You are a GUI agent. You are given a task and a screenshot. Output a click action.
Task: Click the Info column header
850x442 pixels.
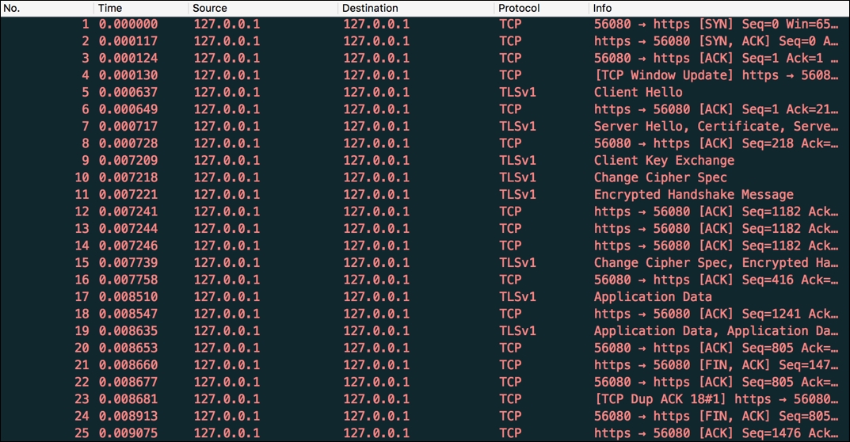pos(717,9)
